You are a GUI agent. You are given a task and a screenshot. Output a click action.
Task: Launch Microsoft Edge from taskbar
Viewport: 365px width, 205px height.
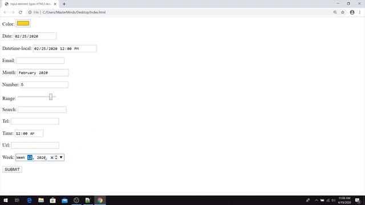coord(29,200)
